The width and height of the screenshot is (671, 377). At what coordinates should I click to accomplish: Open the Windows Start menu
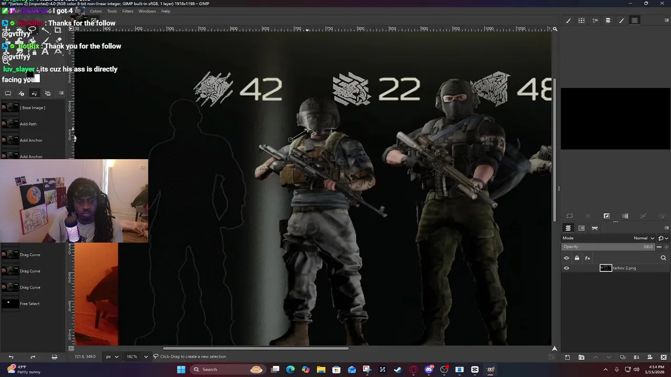(x=181, y=369)
